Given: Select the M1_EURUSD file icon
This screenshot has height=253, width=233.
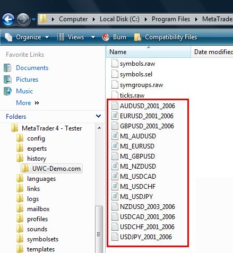Looking at the screenshot, I should [x=115, y=146].
